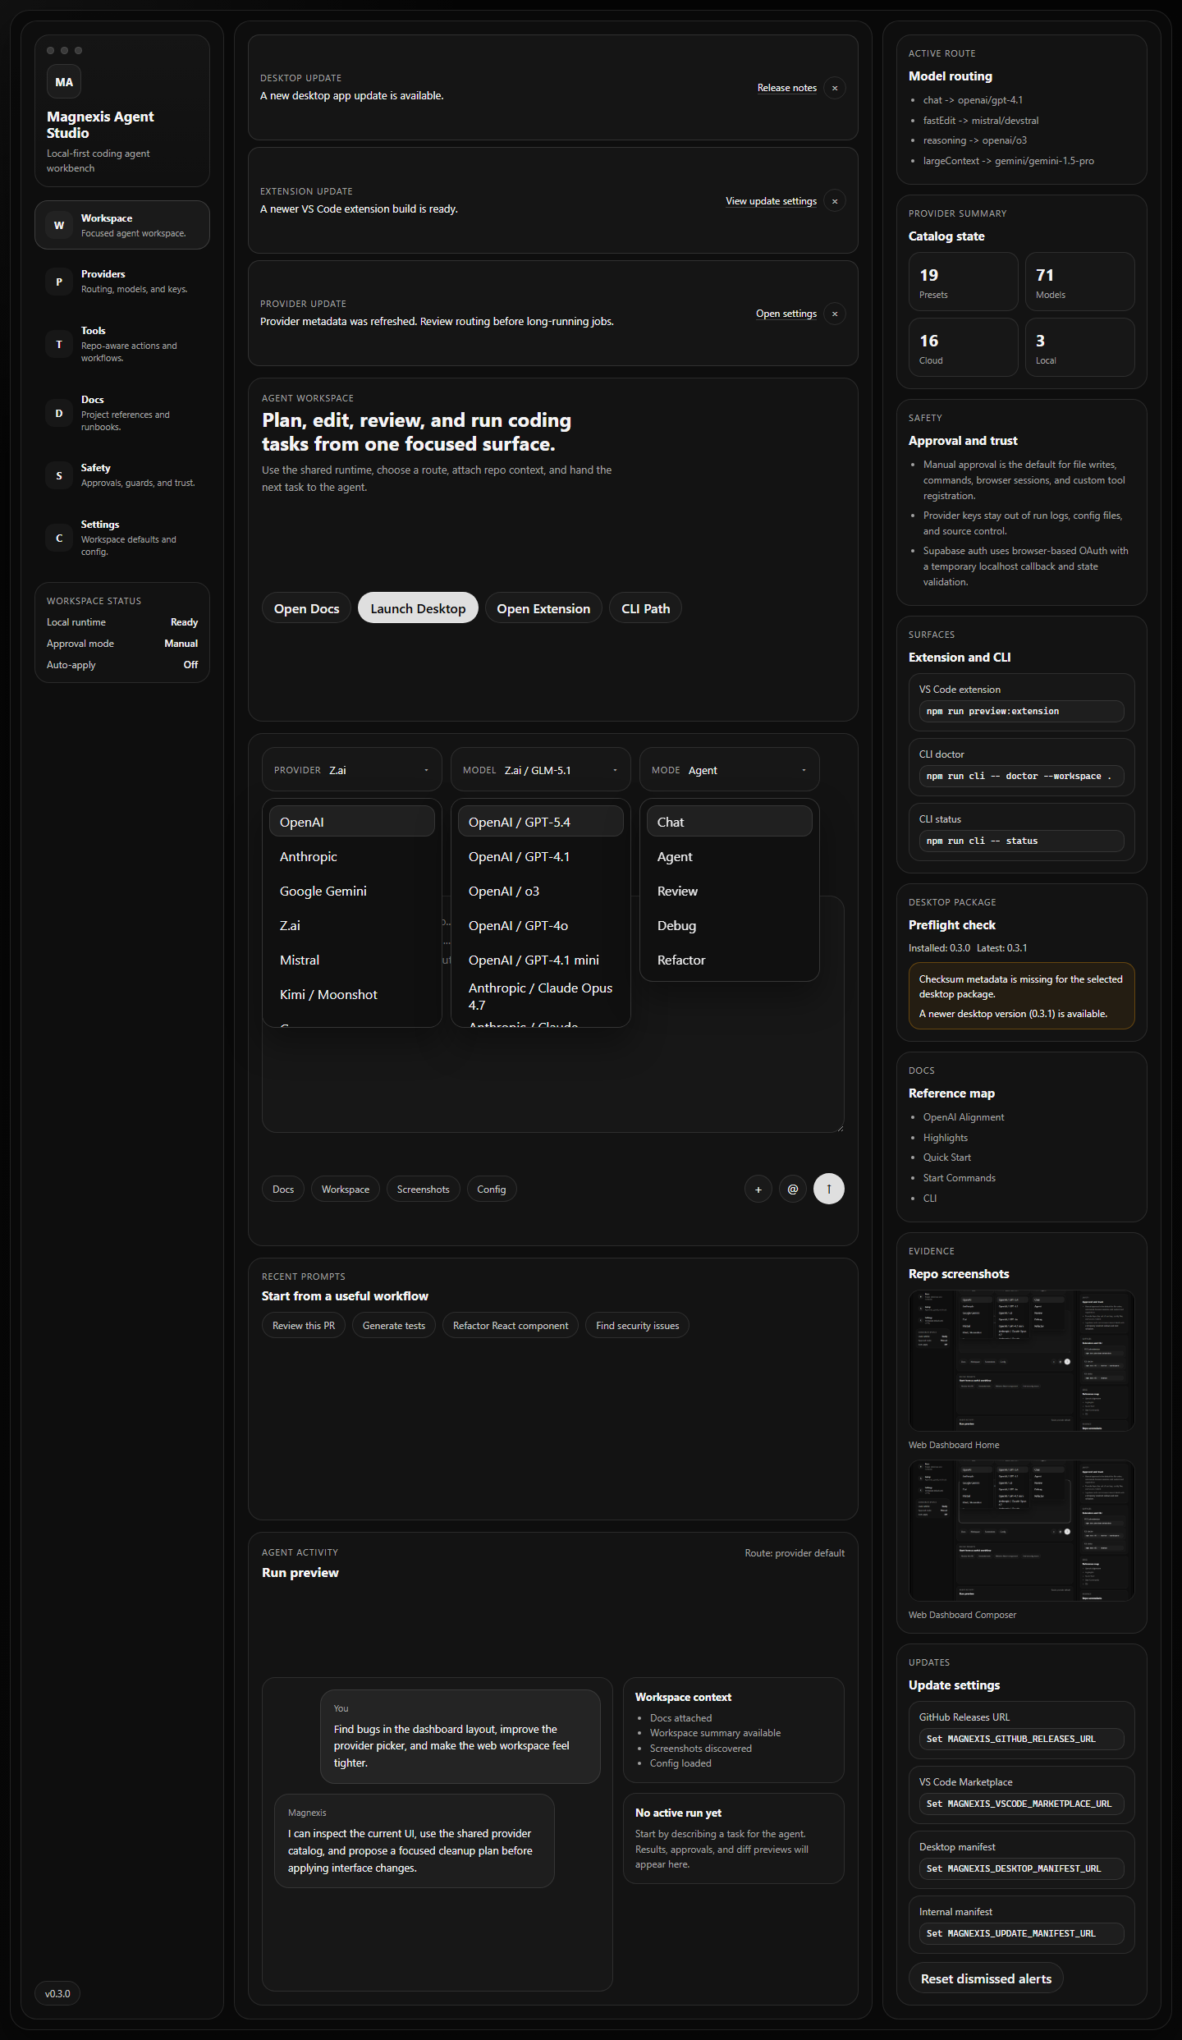Click Set MAGNEXIS_VSCODE_MARKETPLACE_URL field
This screenshot has width=1182, height=2040.
coord(1022,1804)
